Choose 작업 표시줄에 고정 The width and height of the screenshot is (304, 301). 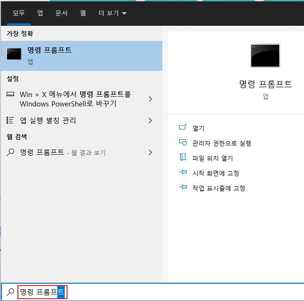[219, 188]
